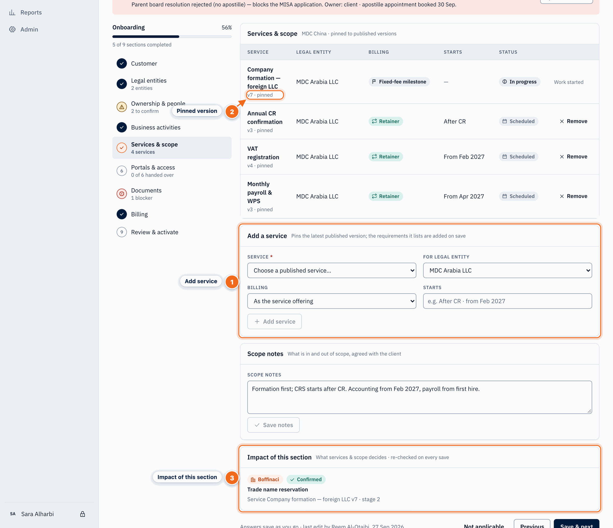Click Save & next
613x528 pixels.
(576, 524)
